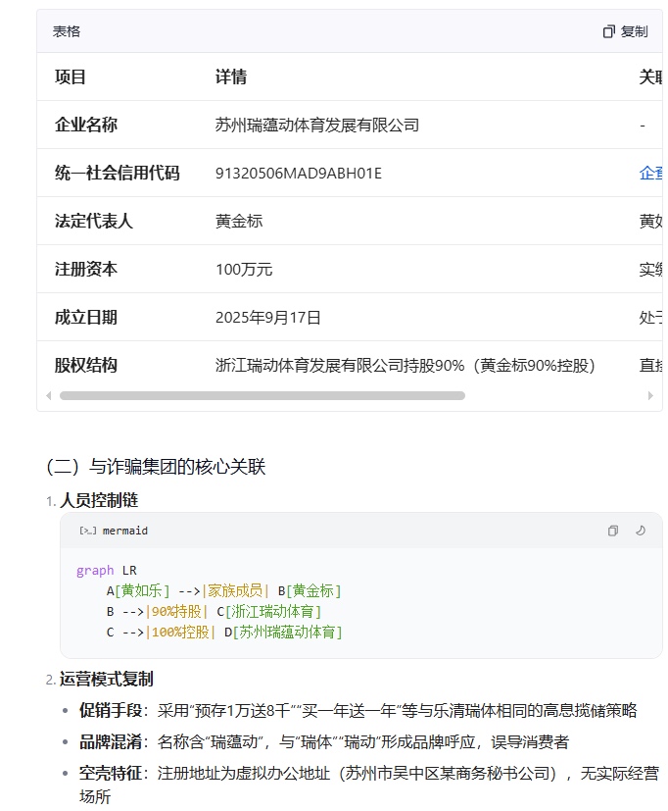Click the 100万元 registered capital value

tap(244, 269)
